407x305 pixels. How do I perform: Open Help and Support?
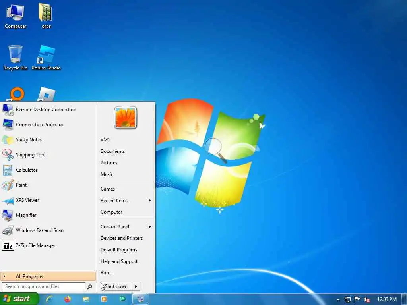tap(119, 261)
